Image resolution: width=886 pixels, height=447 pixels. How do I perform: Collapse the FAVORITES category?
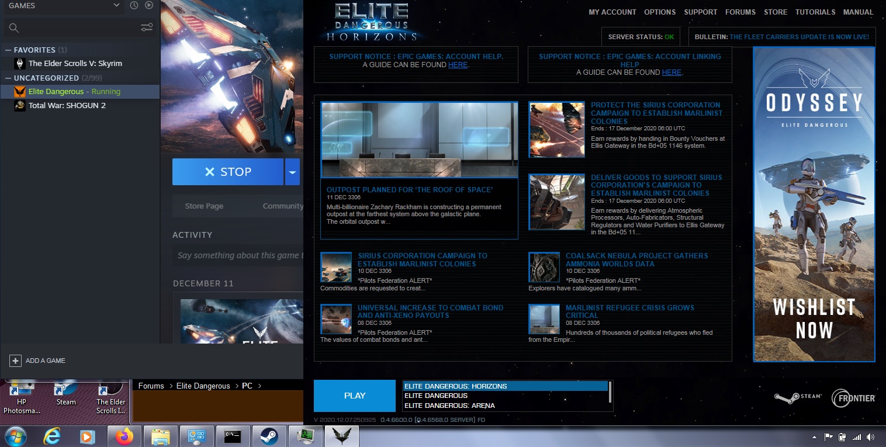pos(8,50)
